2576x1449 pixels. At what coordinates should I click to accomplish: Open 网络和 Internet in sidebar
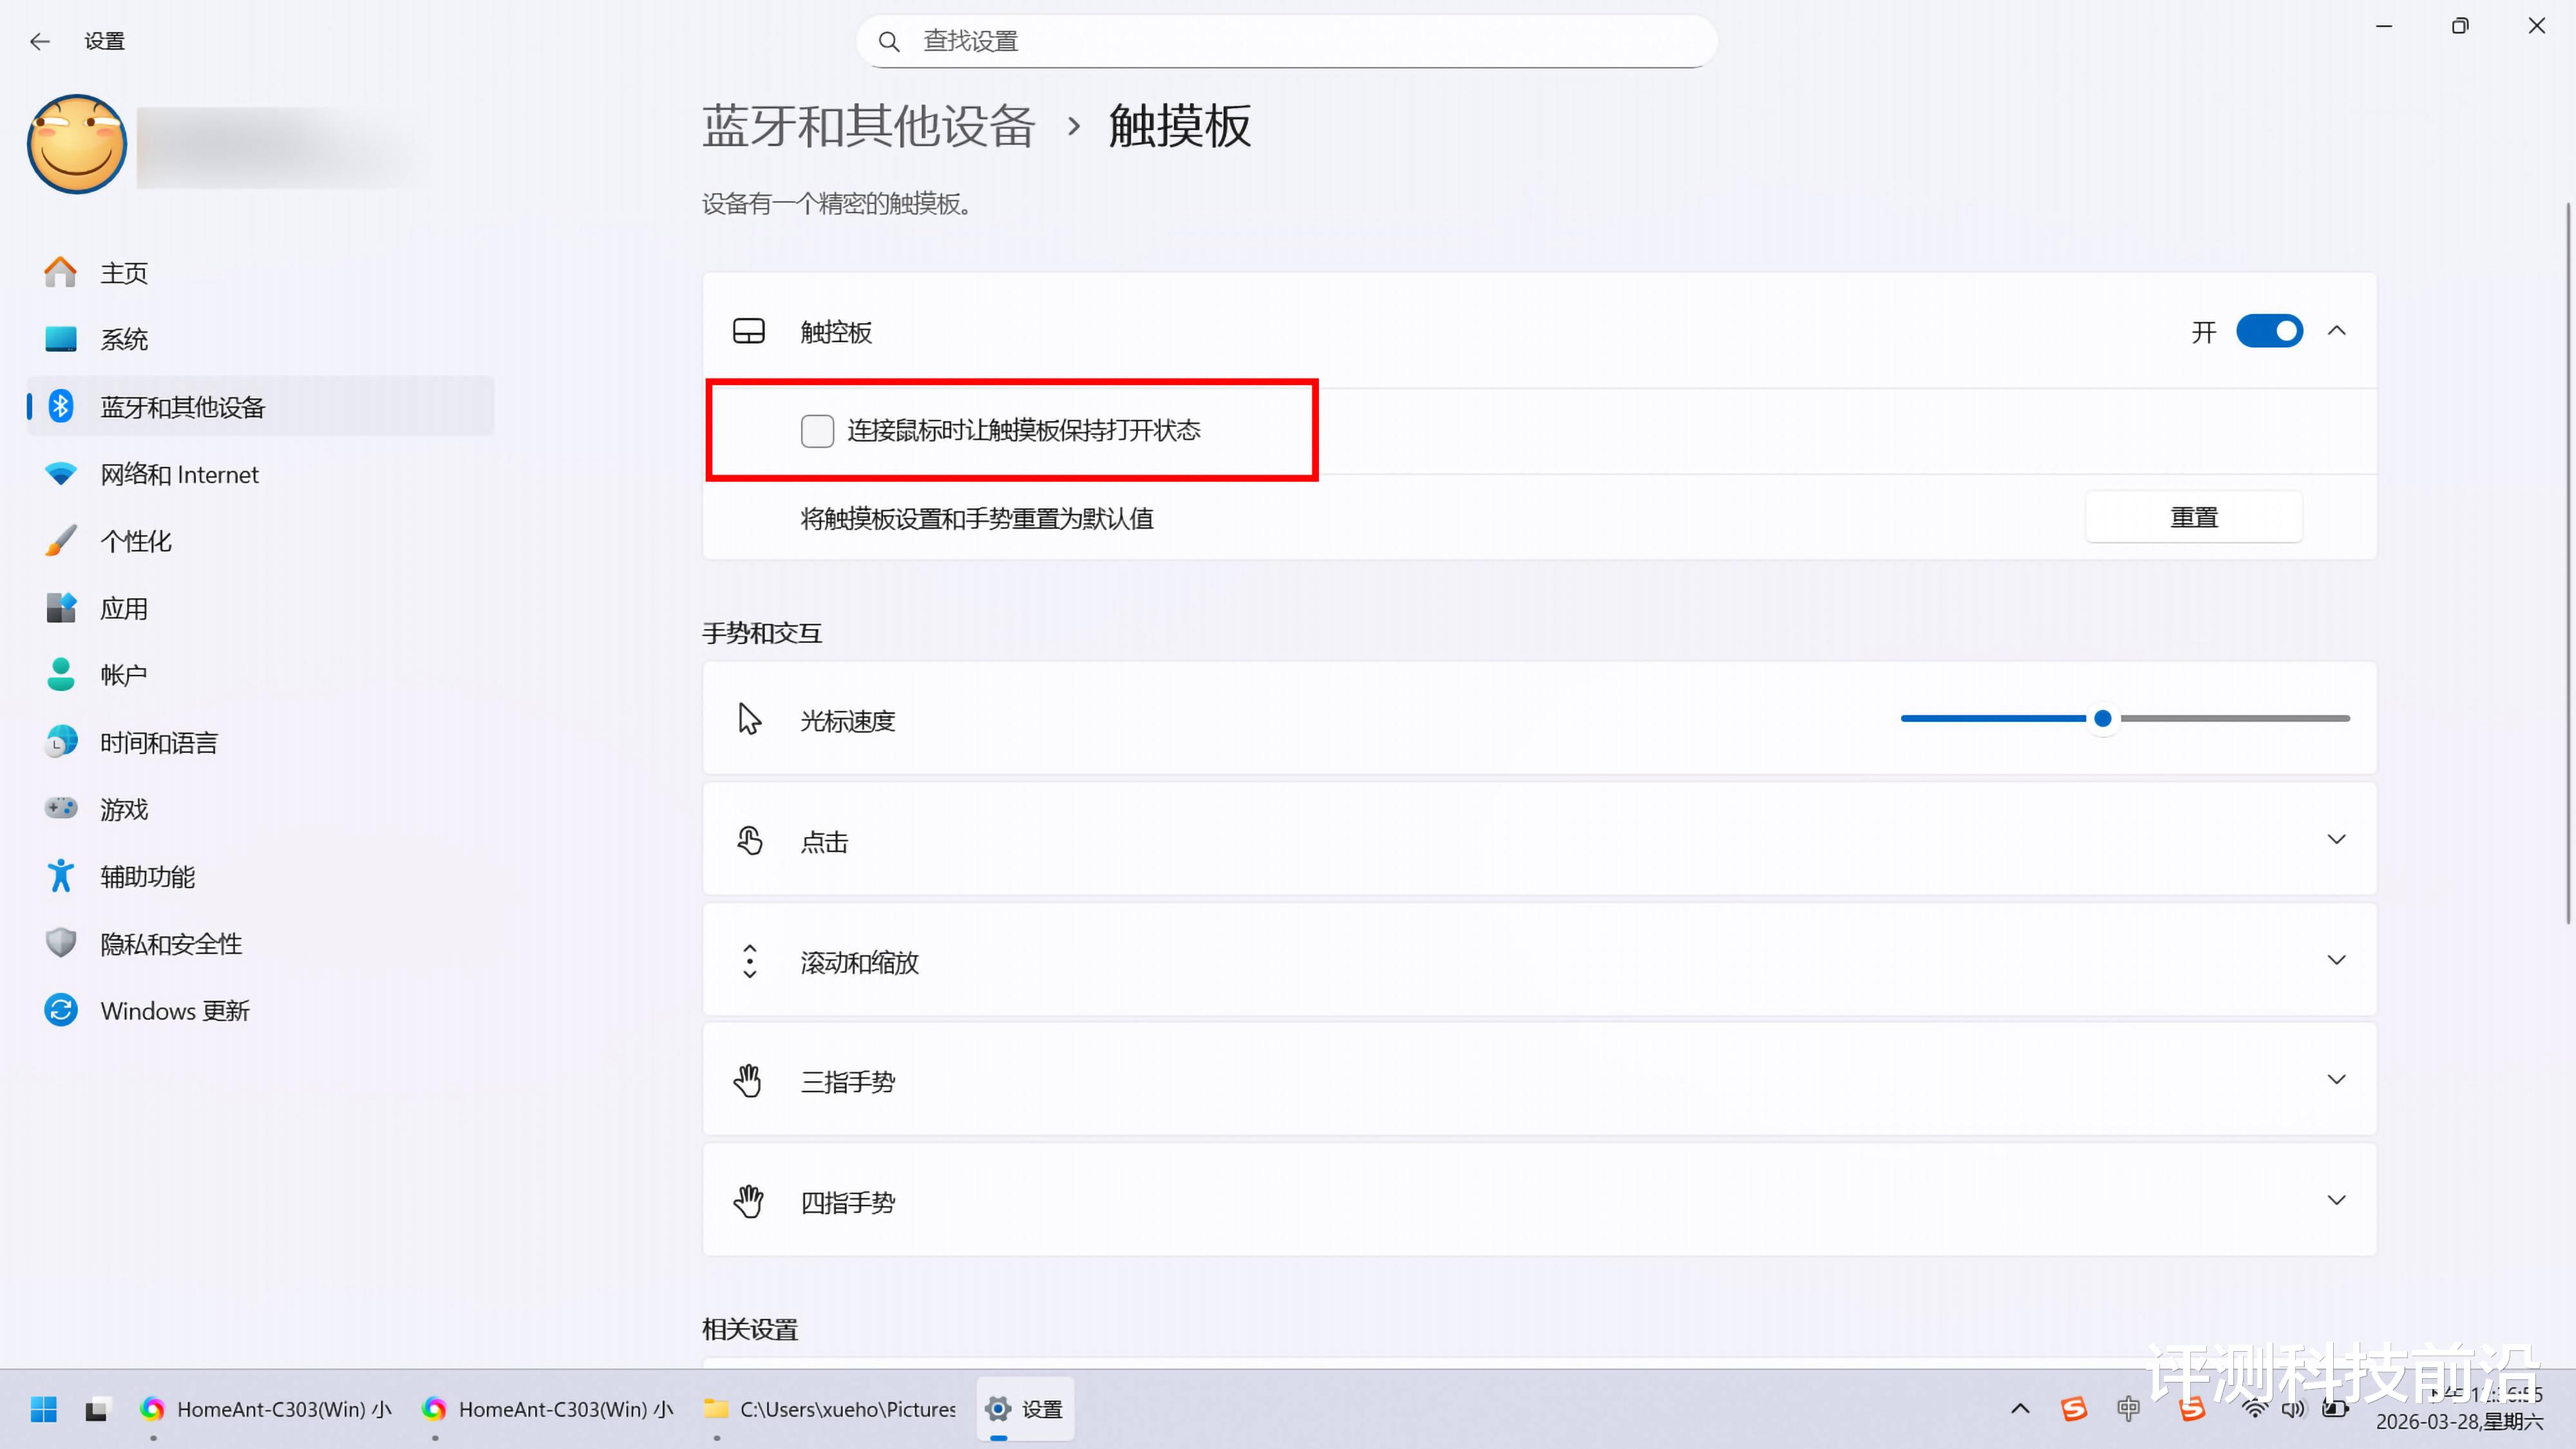tap(179, 474)
